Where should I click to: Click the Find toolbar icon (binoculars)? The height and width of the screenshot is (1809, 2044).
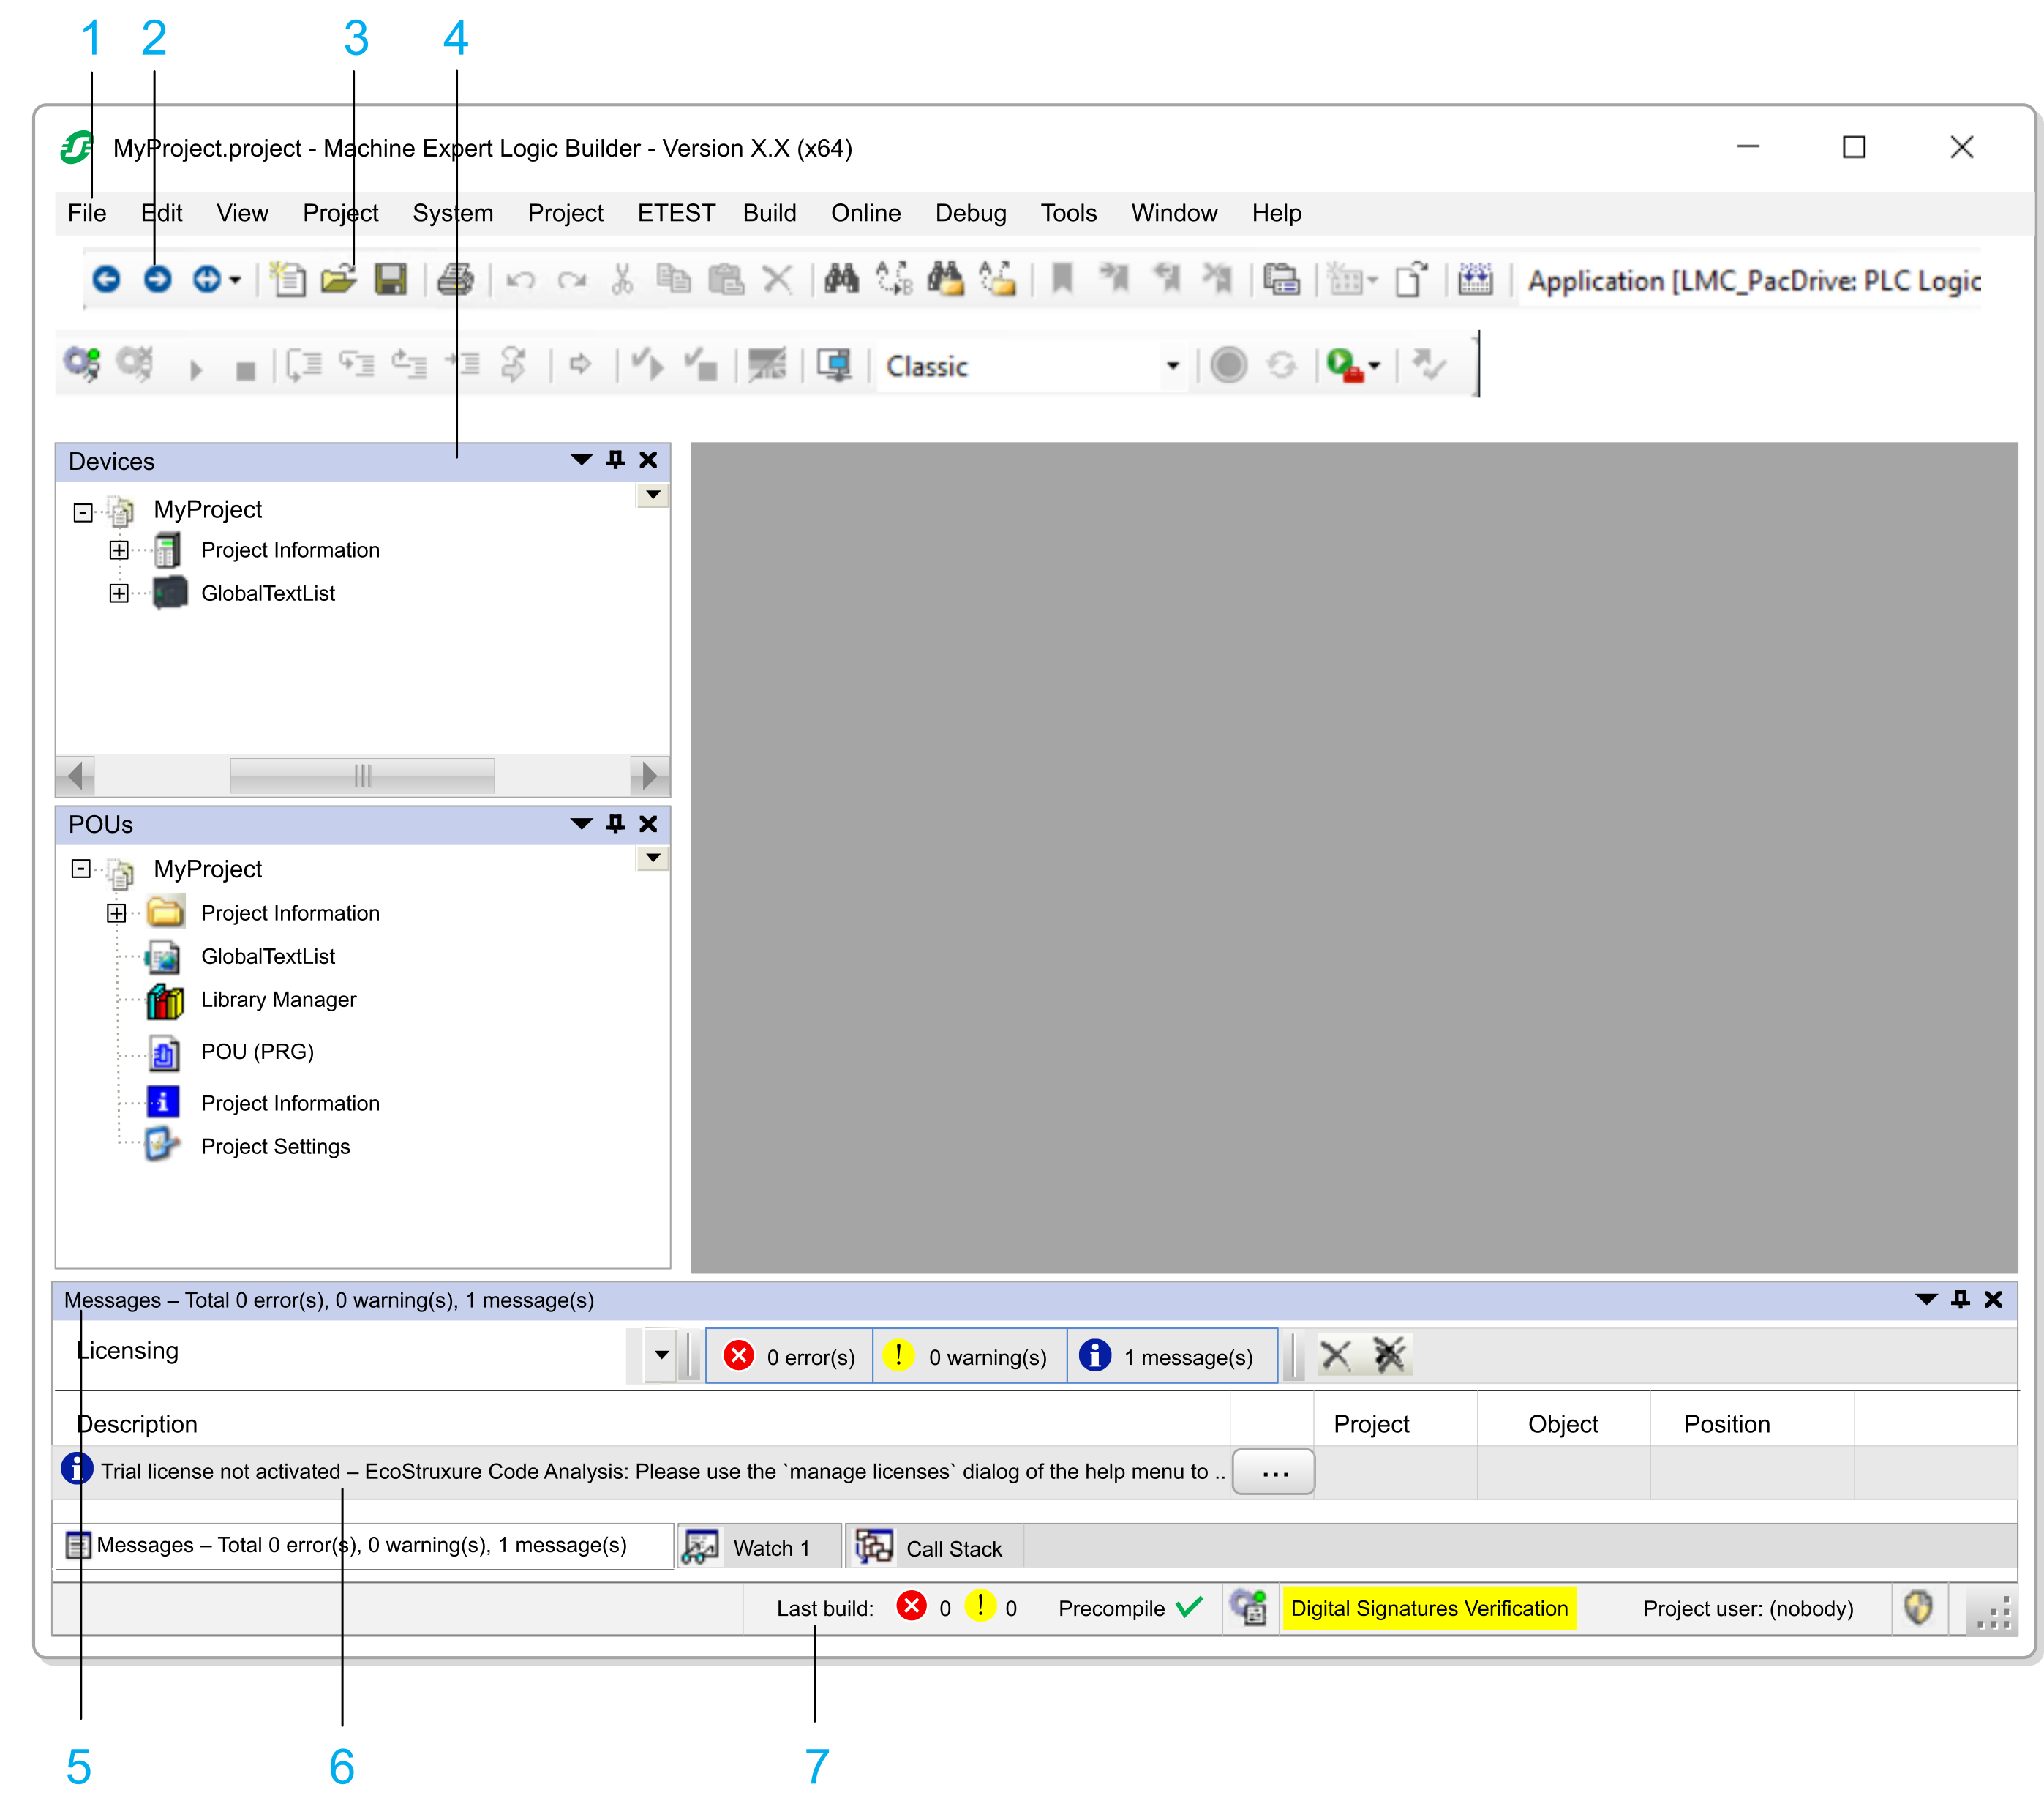click(841, 280)
